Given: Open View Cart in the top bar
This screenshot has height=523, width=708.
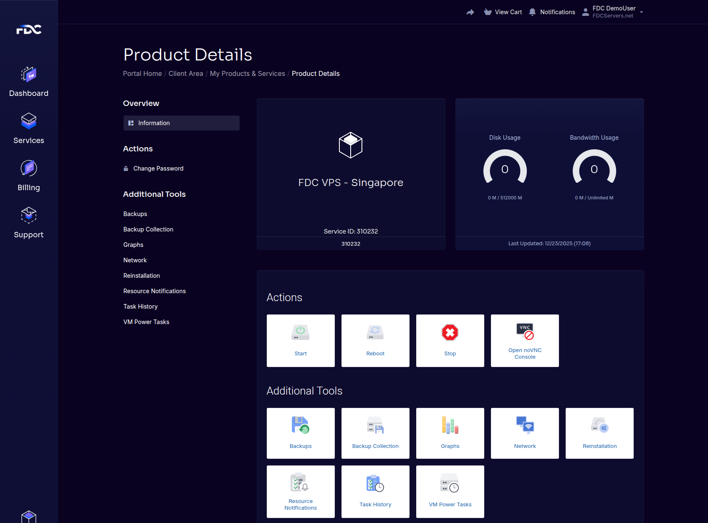Looking at the screenshot, I should pos(503,12).
